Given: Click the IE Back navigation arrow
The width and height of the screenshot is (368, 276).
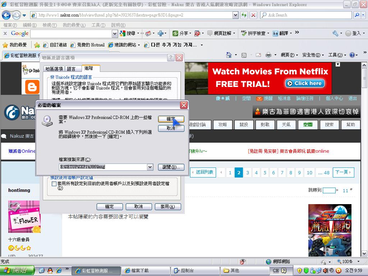Looking at the screenshot, I should [6, 15].
